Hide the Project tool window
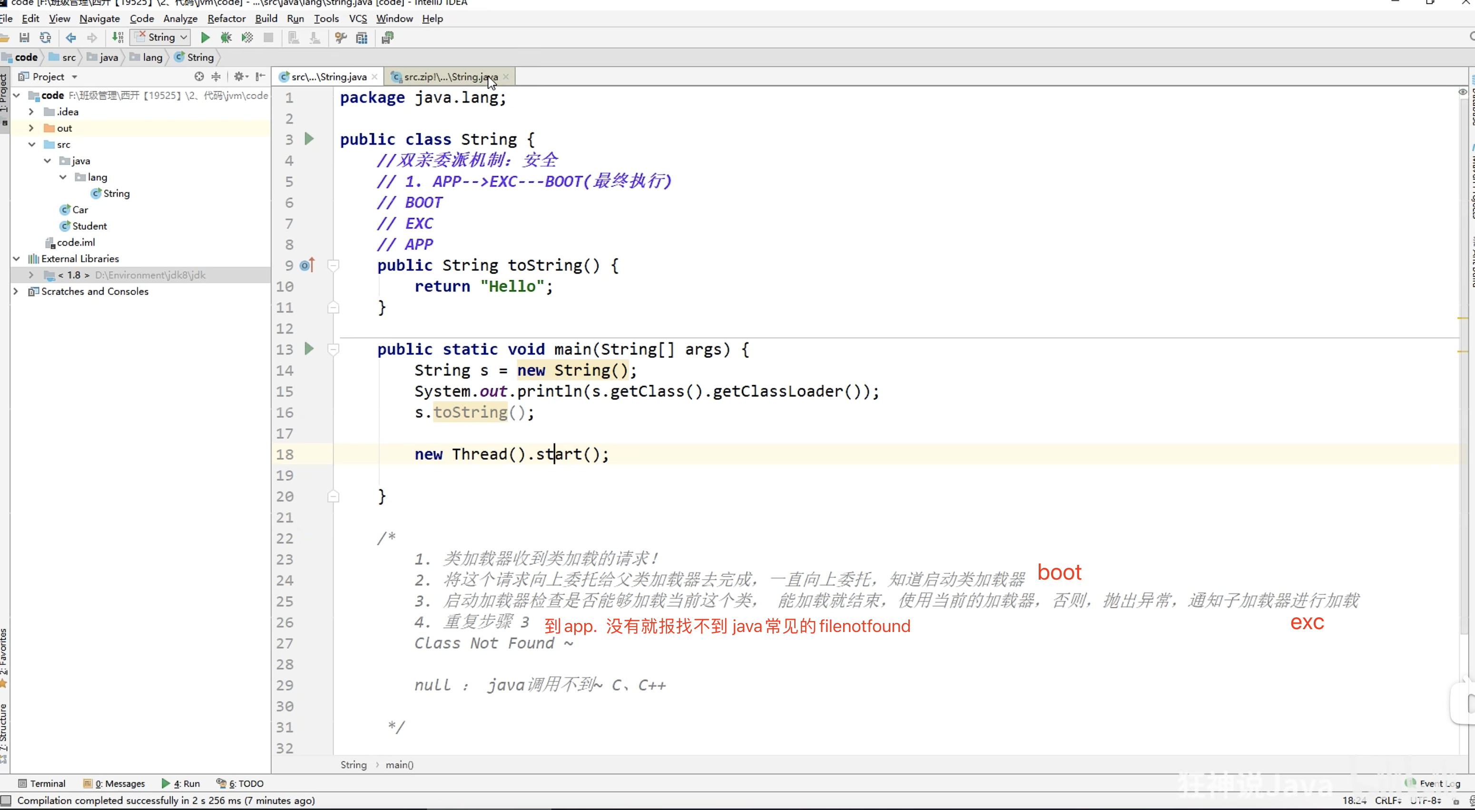 point(261,76)
